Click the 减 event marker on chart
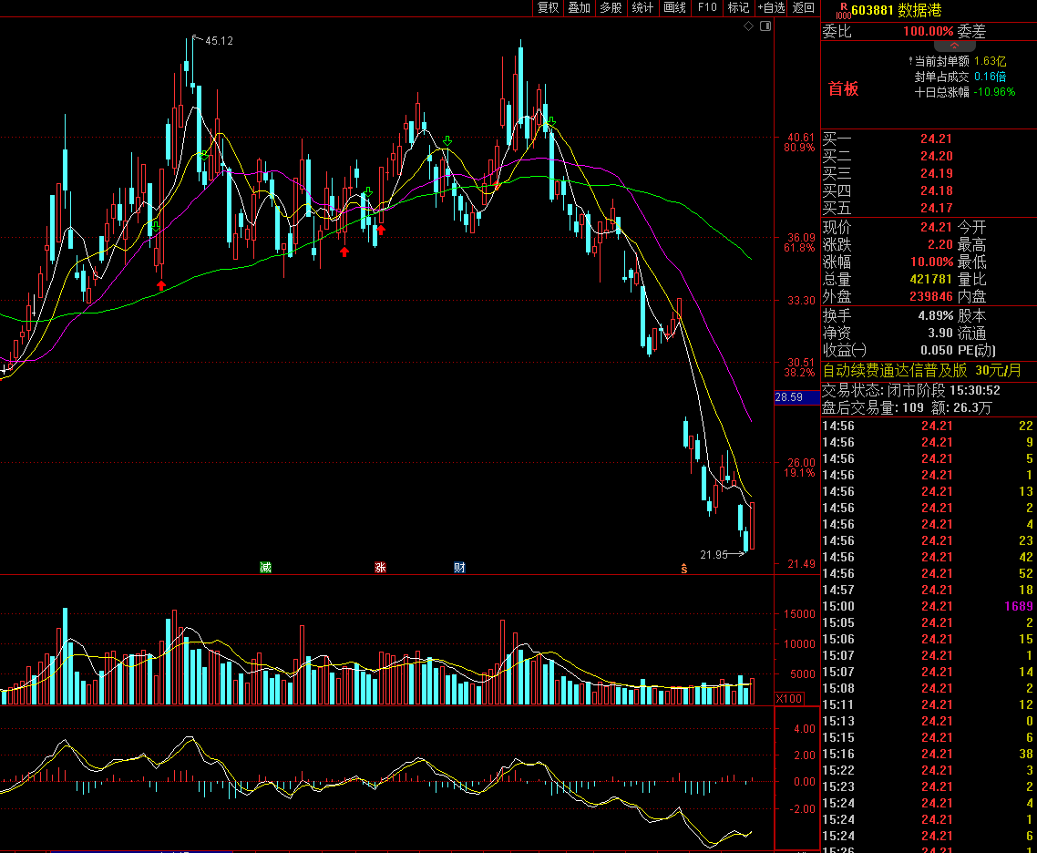This screenshot has width=1037, height=853. point(265,568)
